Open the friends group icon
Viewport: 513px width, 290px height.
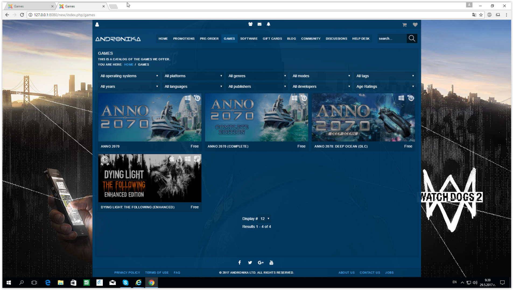pos(250,24)
